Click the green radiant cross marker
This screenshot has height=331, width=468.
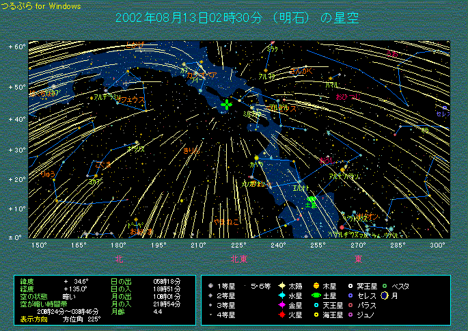pyautogui.click(x=227, y=105)
